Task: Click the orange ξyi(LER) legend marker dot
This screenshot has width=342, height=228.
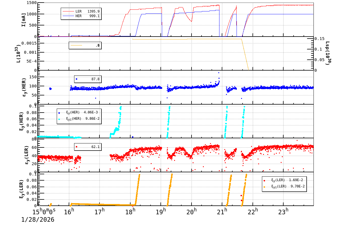Action: pyautogui.click(x=264, y=187)
